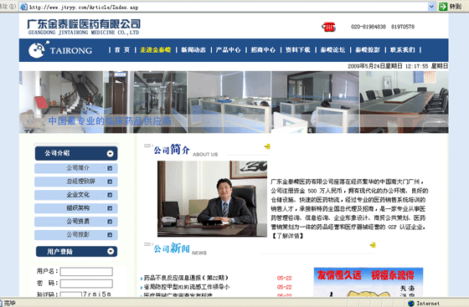The width and height of the screenshot is (469, 307).
Task: Click the small yellow icon near ABOUT US
Action: tap(267, 146)
